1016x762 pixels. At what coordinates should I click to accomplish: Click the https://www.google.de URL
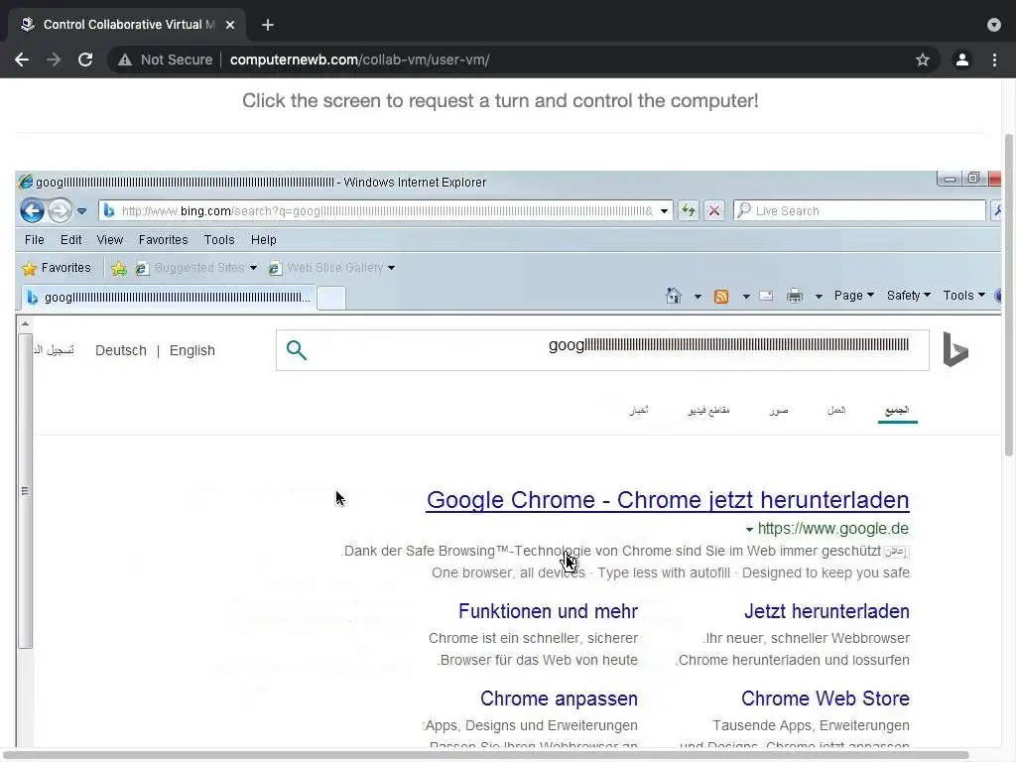coord(832,529)
